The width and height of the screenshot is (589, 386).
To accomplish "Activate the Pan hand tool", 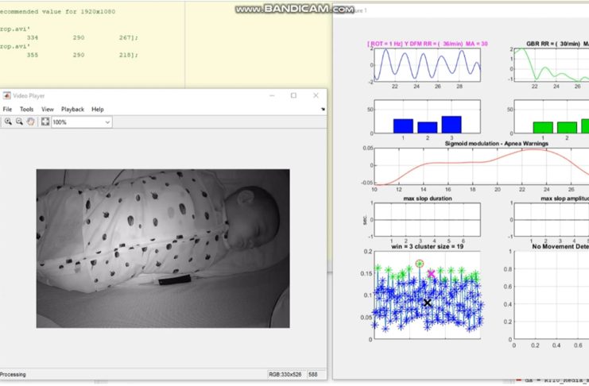I will pyautogui.click(x=31, y=122).
